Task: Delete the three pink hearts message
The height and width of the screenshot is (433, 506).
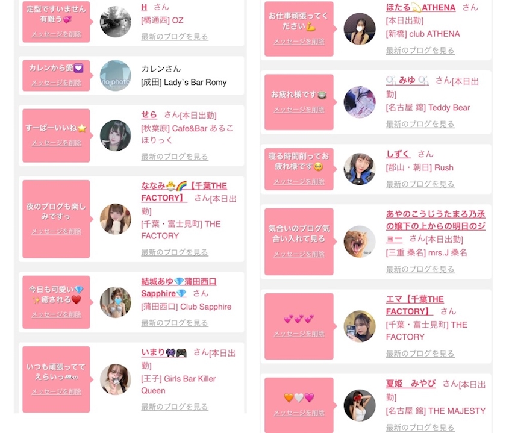Action: pyautogui.click(x=299, y=334)
